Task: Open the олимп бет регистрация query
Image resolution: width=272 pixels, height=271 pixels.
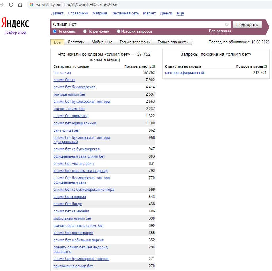Action: click(x=73, y=233)
